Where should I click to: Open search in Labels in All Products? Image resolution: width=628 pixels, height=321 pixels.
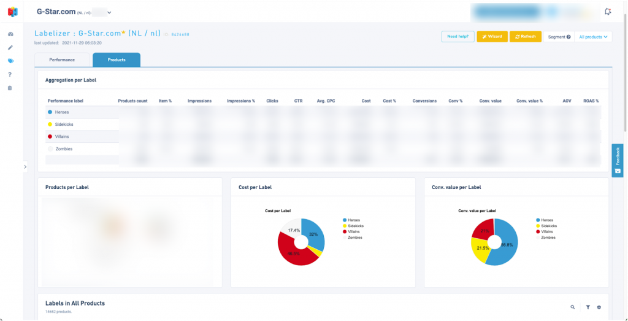573,307
